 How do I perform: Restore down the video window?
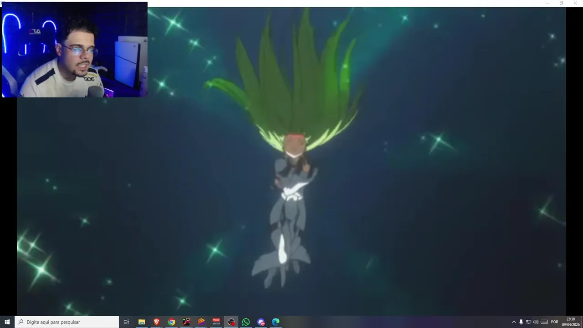click(x=561, y=3)
